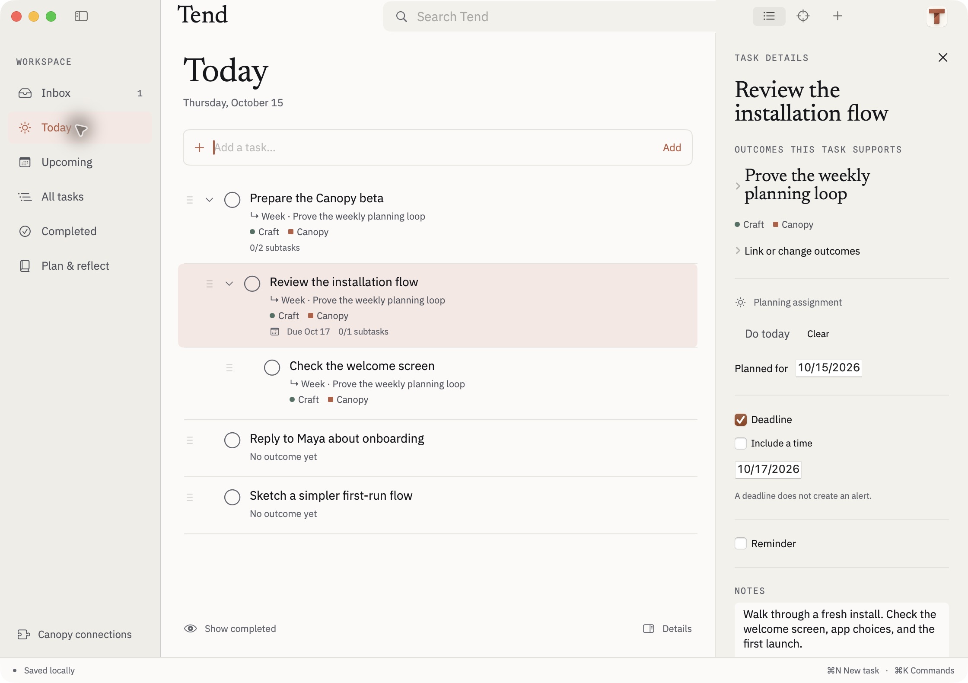Toggle the sidebar panel icon
The height and width of the screenshot is (683, 968).
click(x=81, y=16)
